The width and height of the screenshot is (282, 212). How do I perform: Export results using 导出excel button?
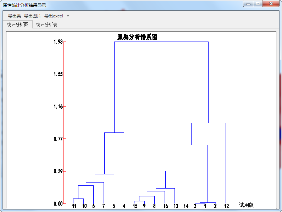click(x=54, y=16)
